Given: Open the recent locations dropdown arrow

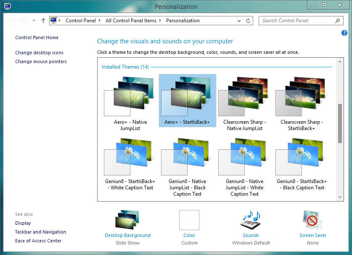Looking at the screenshot, I should click(34, 21).
